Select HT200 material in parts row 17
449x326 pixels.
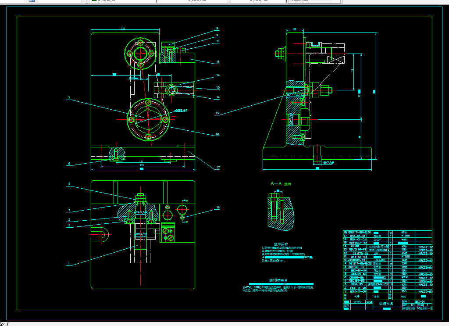click(406, 236)
